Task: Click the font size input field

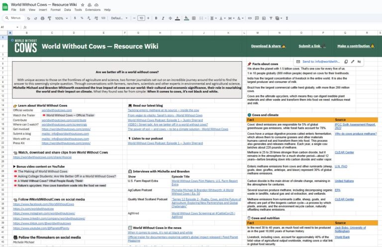Action: (x=141, y=18)
